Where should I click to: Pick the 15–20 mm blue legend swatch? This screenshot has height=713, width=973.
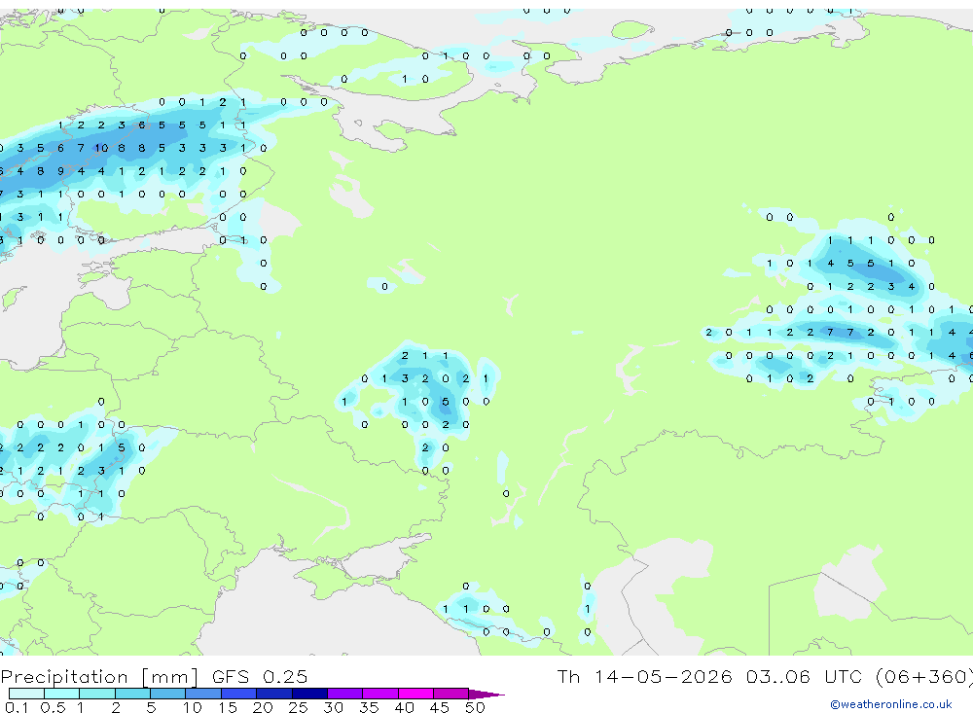(239, 694)
